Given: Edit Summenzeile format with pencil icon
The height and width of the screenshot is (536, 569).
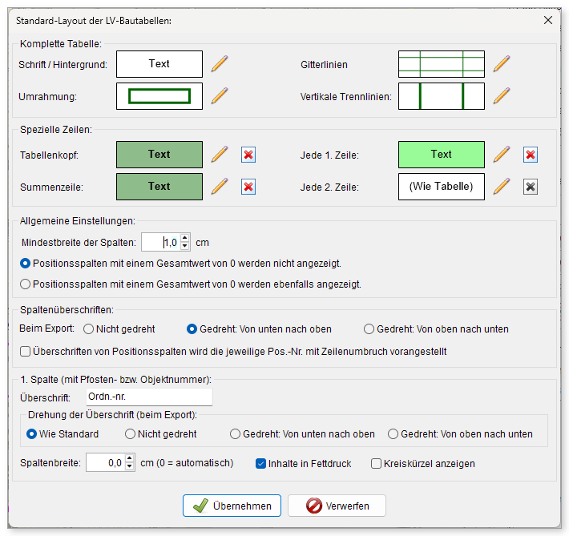Looking at the screenshot, I should [x=220, y=187].
